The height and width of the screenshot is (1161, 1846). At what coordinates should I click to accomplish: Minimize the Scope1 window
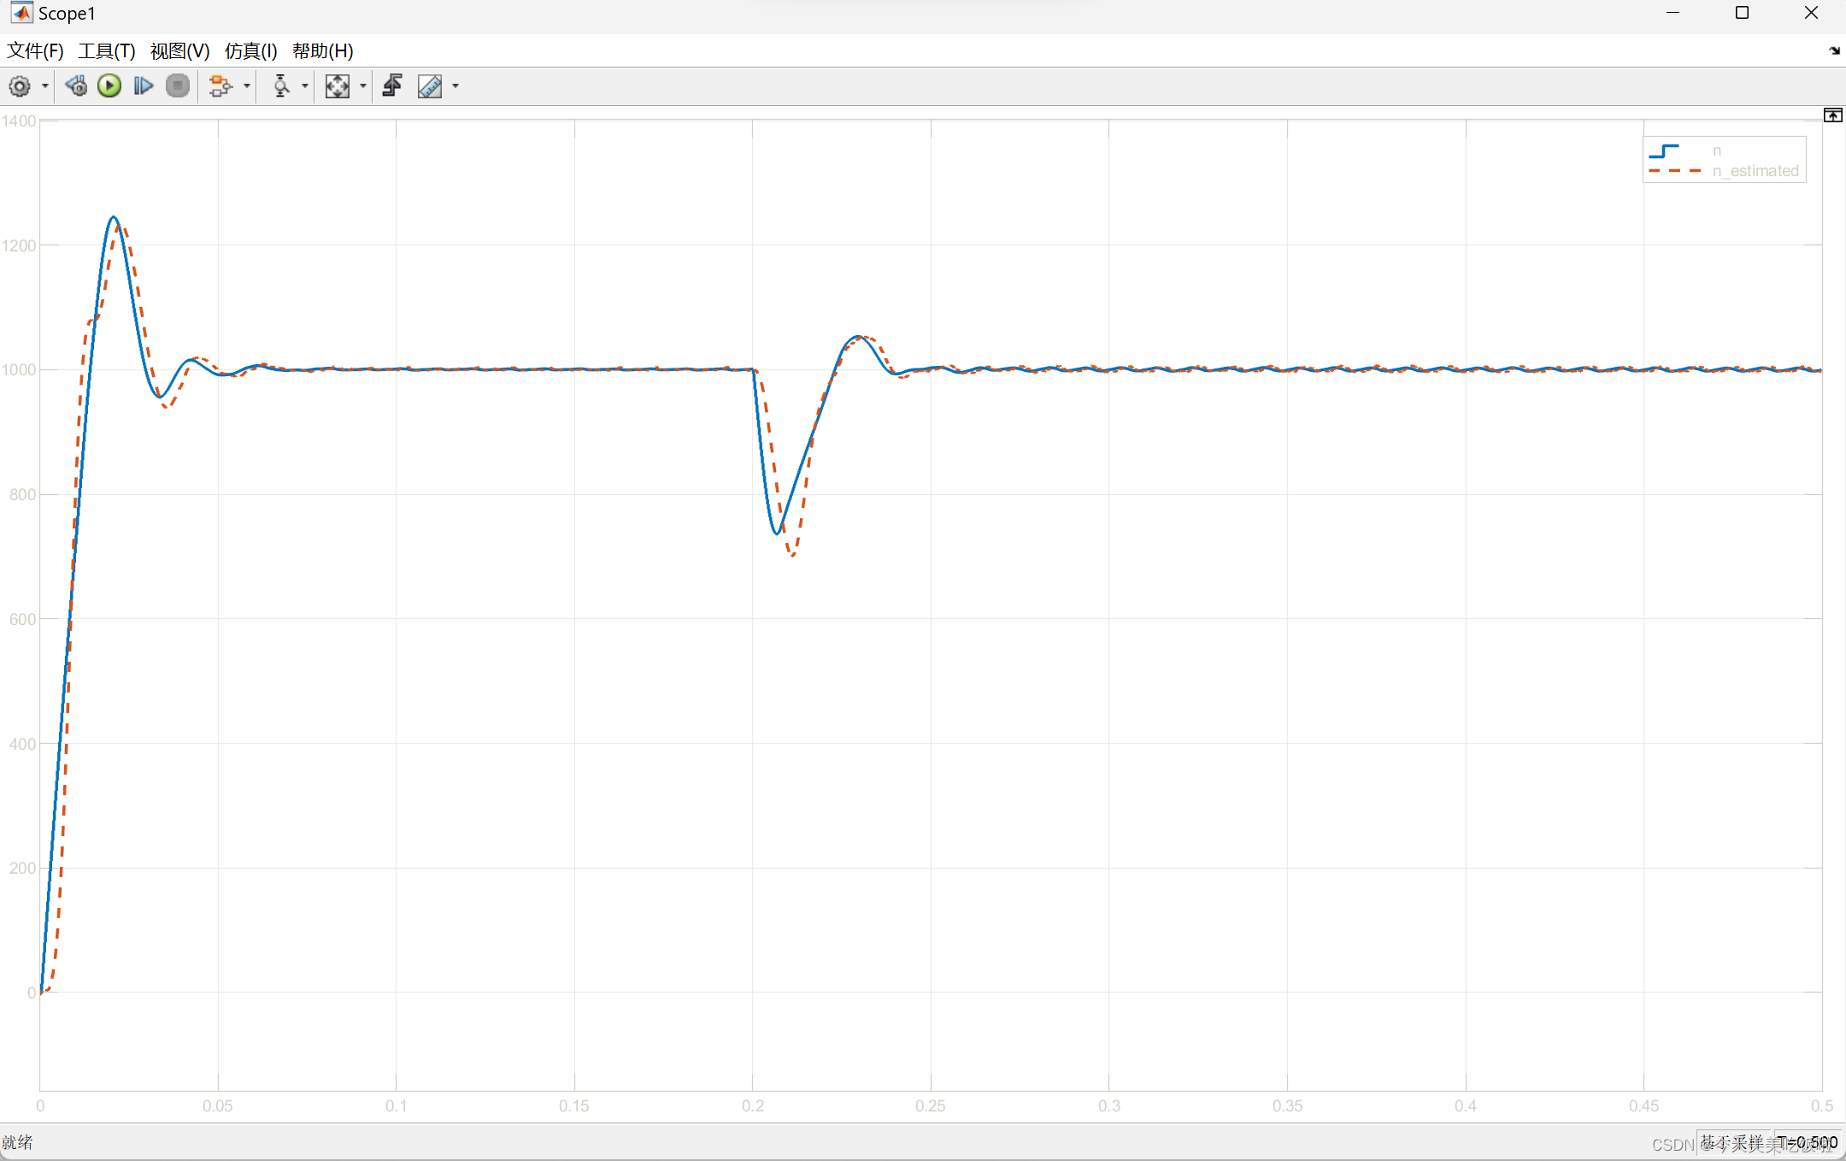[x=1673, y=13]
